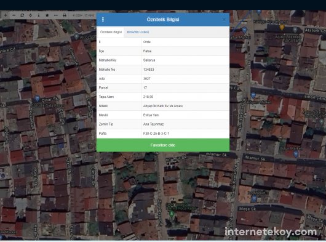Click the 'Pafta' field label
This screenshot has height=242, width=326.
click(x=103, y=134)
